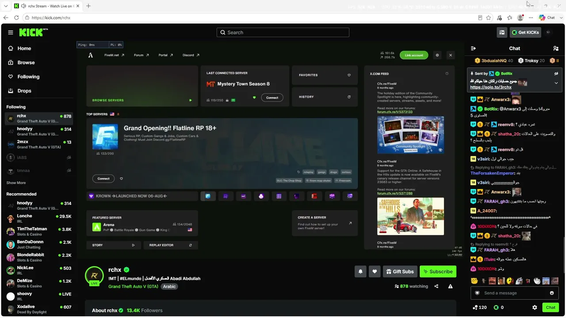Open a new browser tab
The height and width of the screenshot is (318, 566).
pos(88,6)
